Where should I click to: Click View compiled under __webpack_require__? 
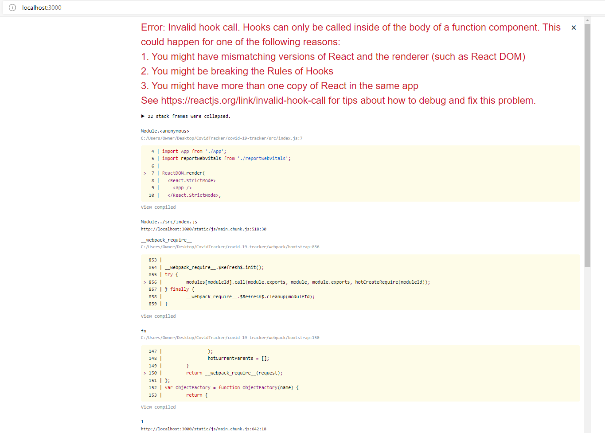pyautogui.click(x=158, y=316)
